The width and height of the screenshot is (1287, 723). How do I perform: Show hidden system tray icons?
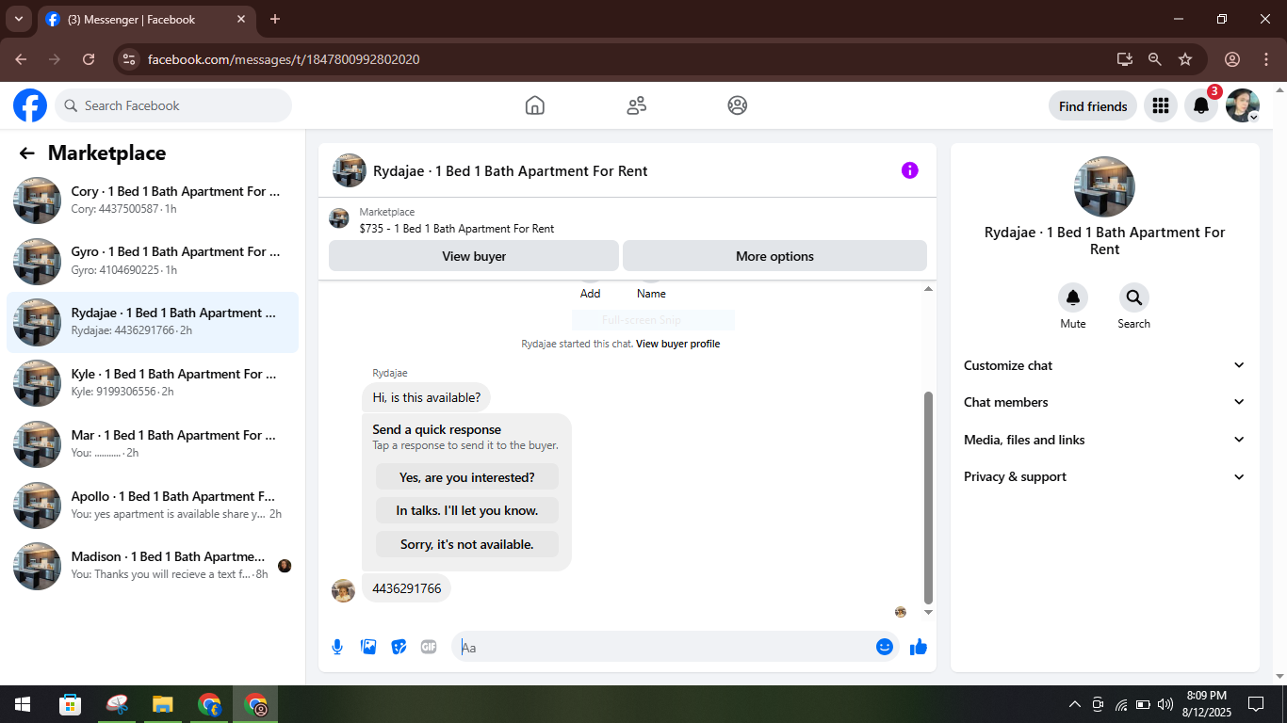tap(1074, 704)
